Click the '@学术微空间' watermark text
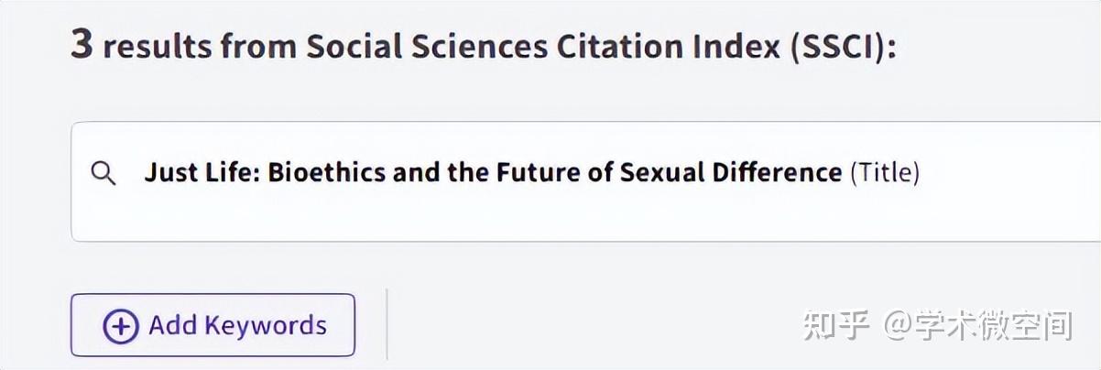 point(977,325)
